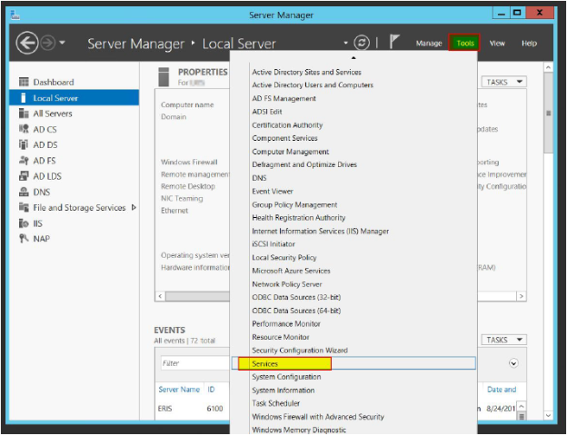Click the refresh icon in header
567x435 pixels.
click(363, 44)
